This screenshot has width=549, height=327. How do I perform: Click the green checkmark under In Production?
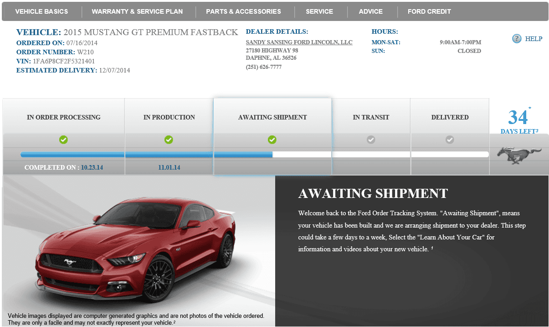coord(169,140)
